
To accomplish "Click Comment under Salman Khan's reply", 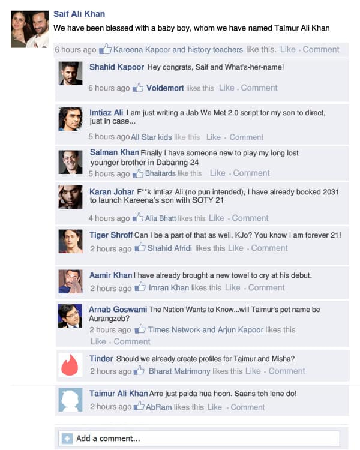I will pos(251,173).
